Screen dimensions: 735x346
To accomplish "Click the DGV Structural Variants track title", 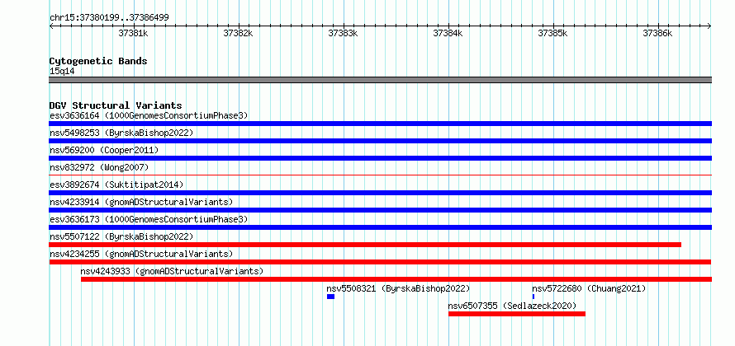I will [x=116, y=105].
